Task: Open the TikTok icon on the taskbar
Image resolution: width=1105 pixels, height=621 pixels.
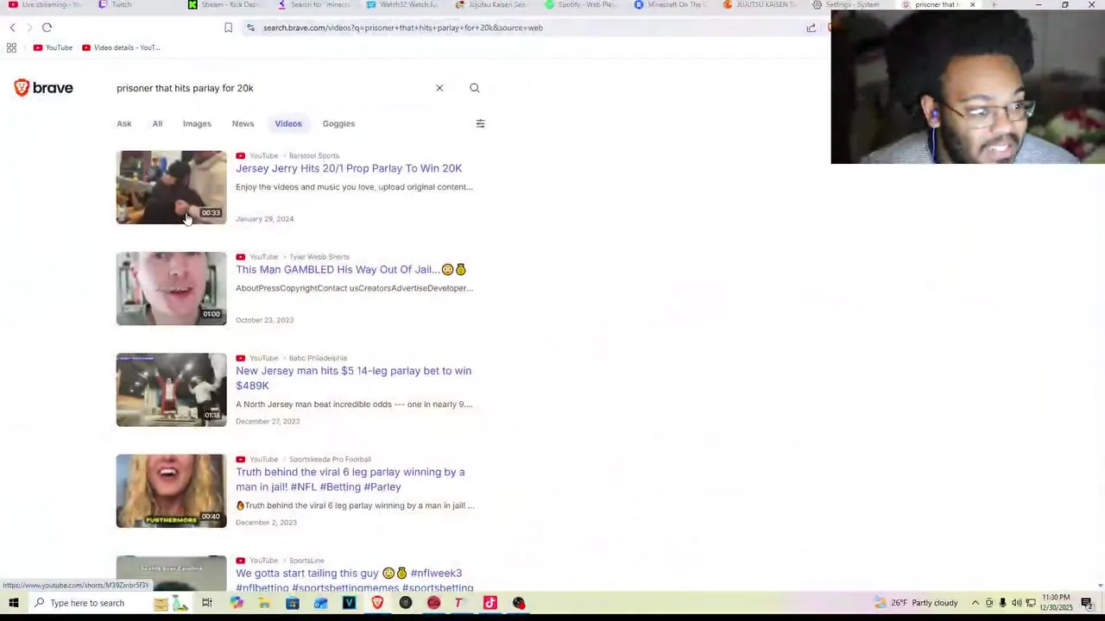Action: click(490, 603)
